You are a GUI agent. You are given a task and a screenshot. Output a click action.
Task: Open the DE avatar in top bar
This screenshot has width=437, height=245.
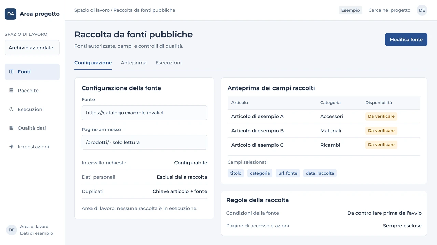[x=422, y=10]
